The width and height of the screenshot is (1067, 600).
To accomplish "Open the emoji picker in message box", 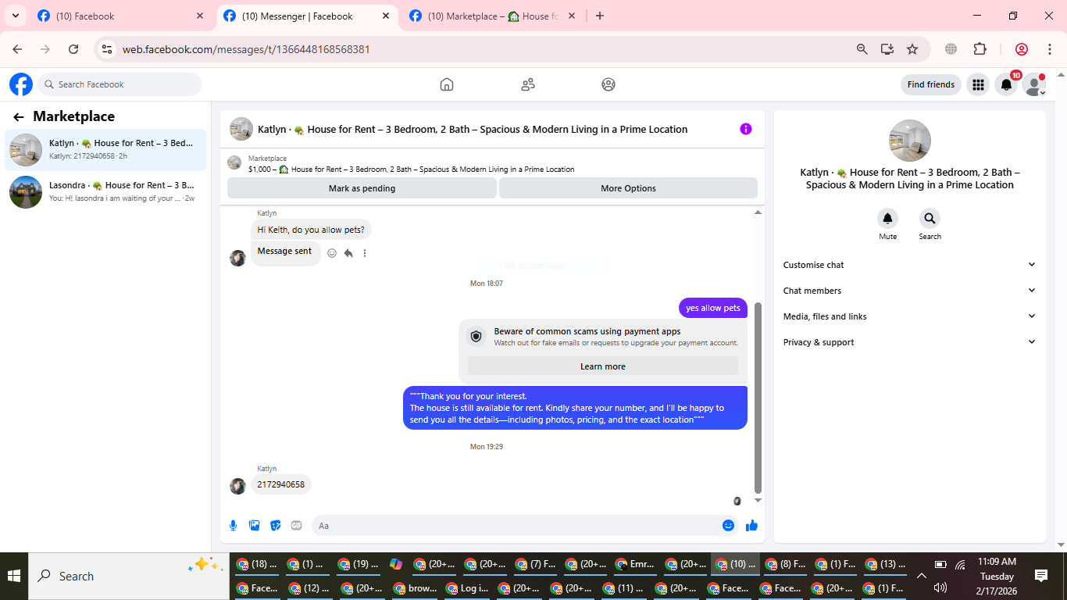I will click(728, 526).
